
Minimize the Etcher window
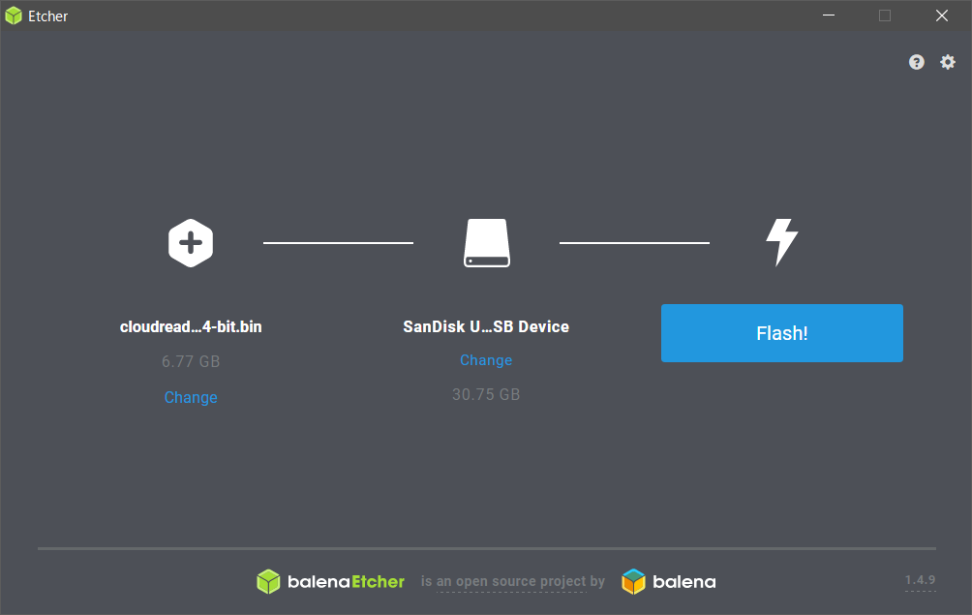(x=829, y=15)
